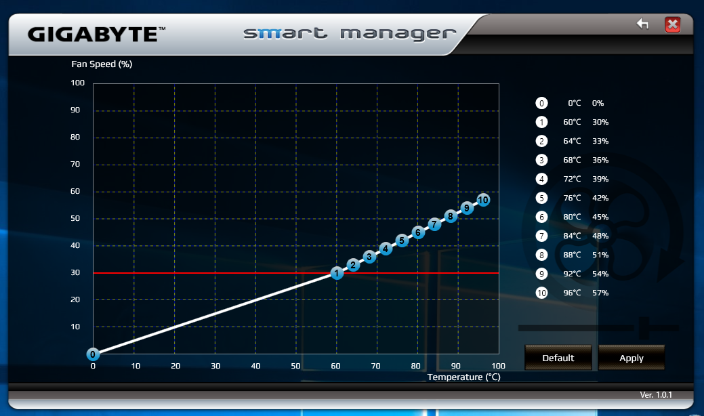Click the 33% fan speed value
Viewport: 704px width, 416px height.
coord(600,141)
